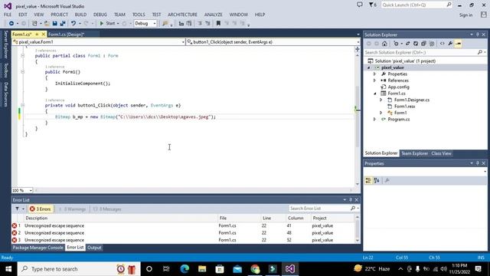Click Home icon in Solution Explorer
The height and width of the screenshot is (276, 490).
click(384, 44)
